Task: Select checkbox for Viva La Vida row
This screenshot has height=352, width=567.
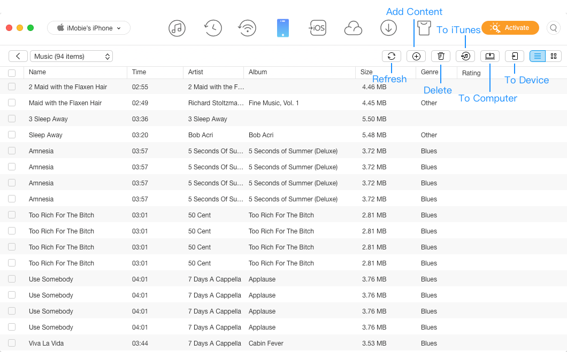Action: click(12, 343)
